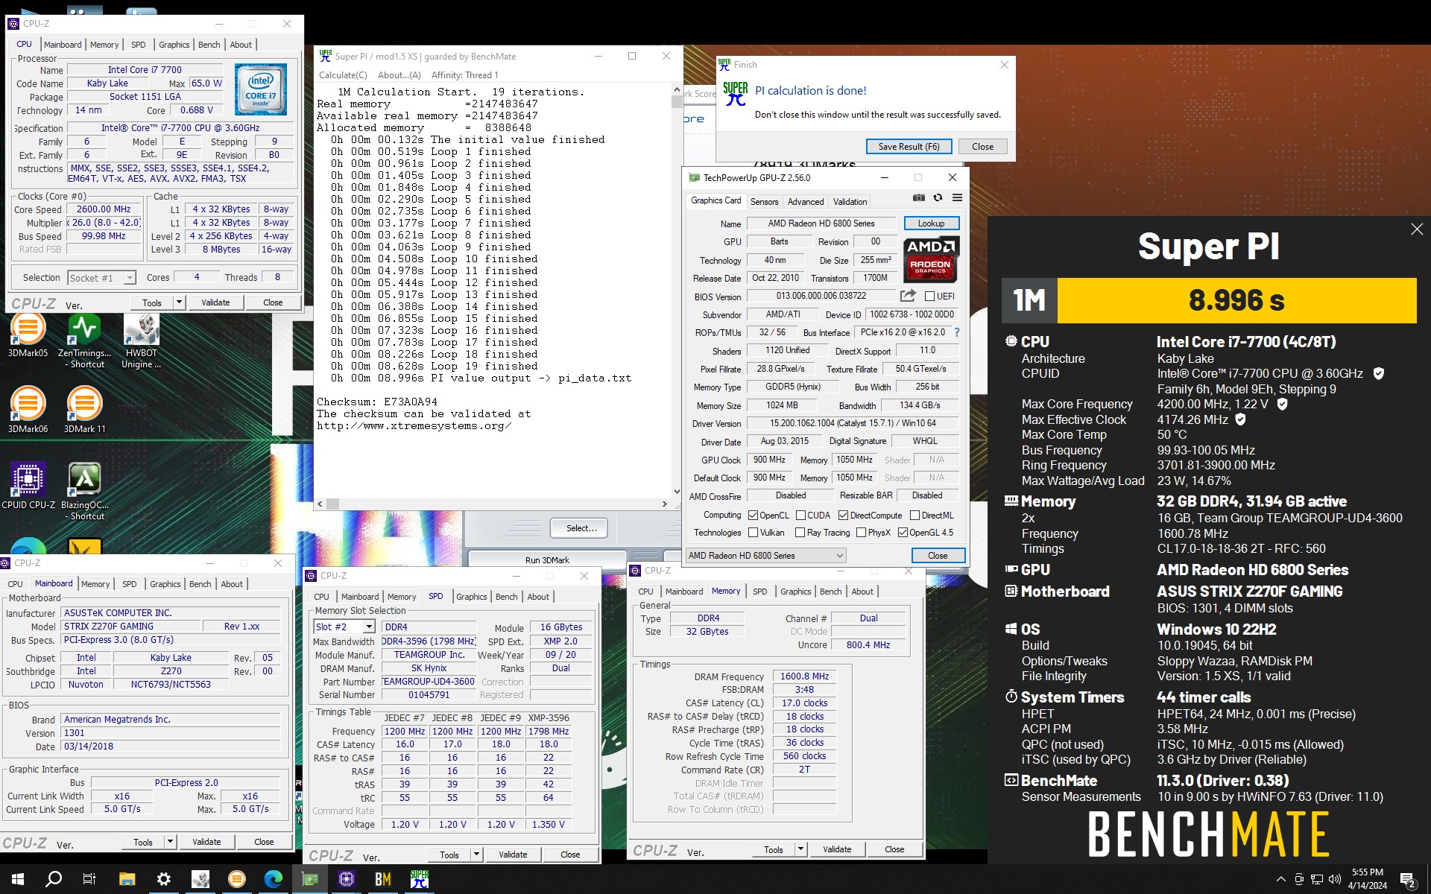1431x894 pixels.
Task: Open Microsoft Edge from taskbar
Action: pos(274,879)
